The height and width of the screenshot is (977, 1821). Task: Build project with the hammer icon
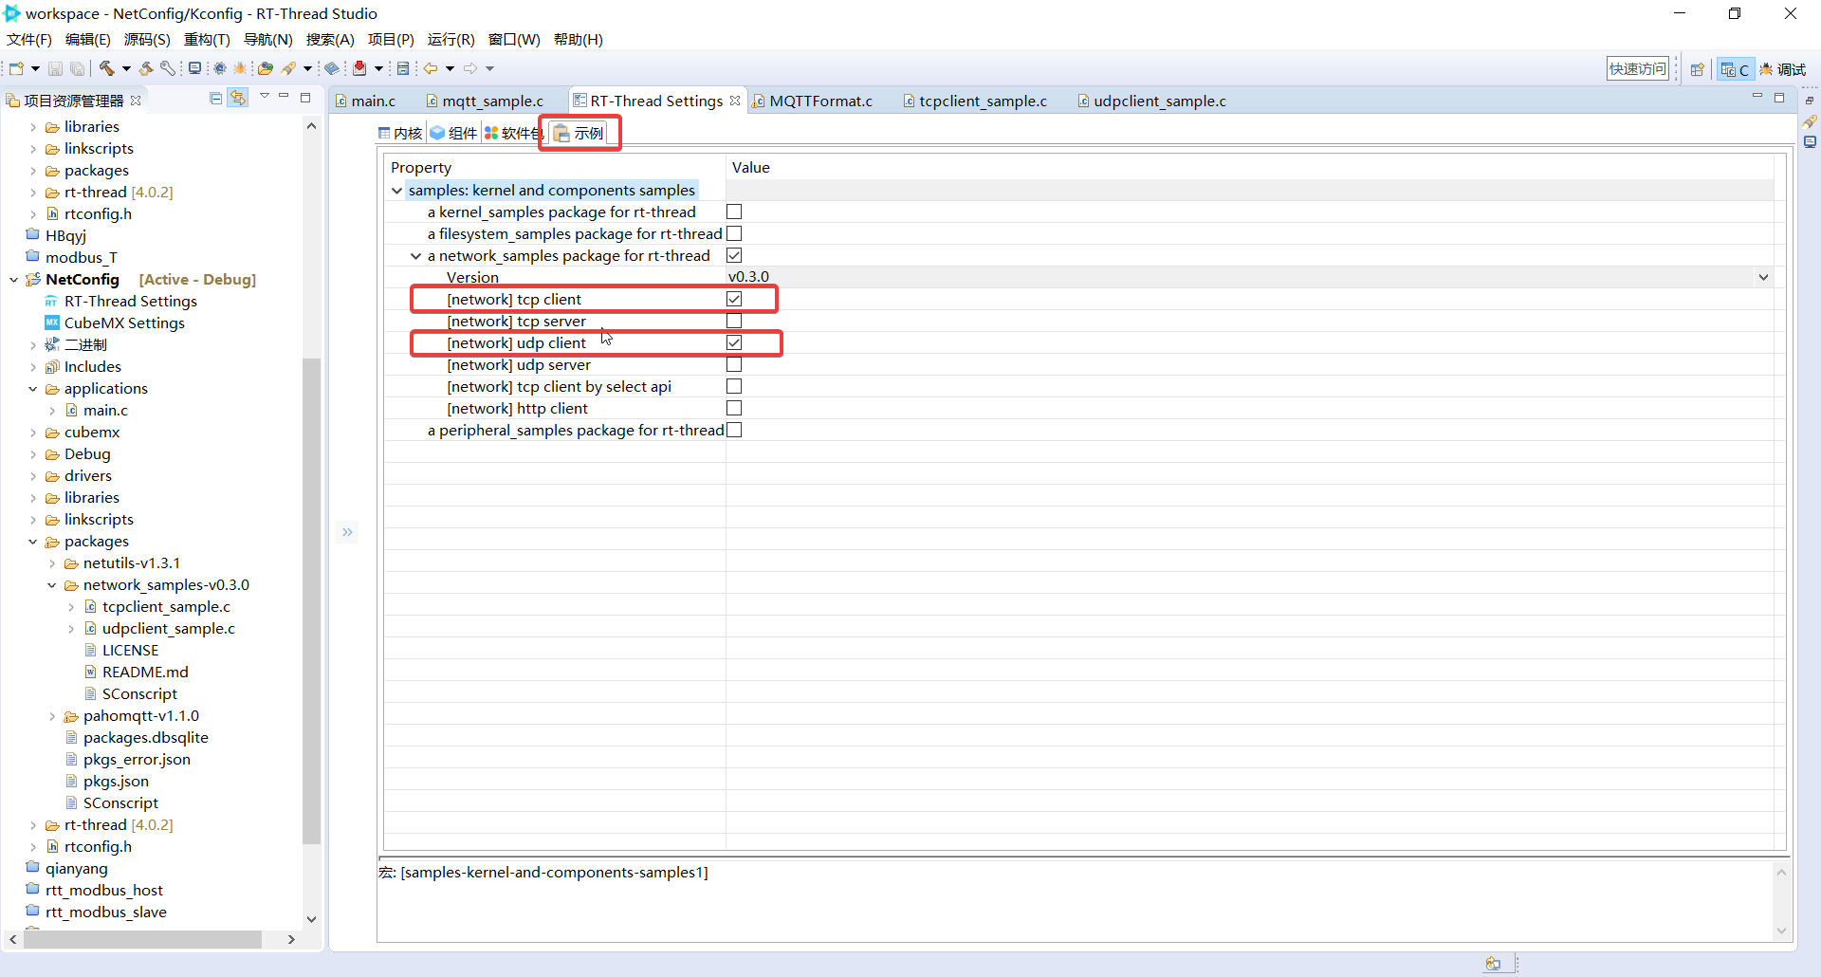pos(107,68)
